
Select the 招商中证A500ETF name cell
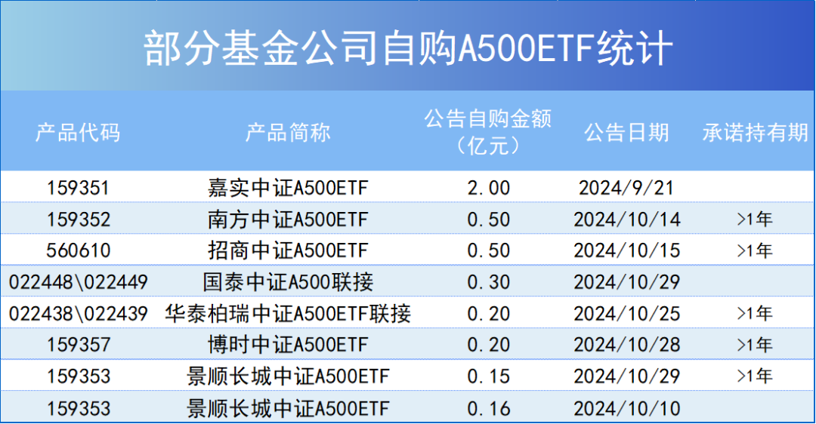(x=288, y=250)
